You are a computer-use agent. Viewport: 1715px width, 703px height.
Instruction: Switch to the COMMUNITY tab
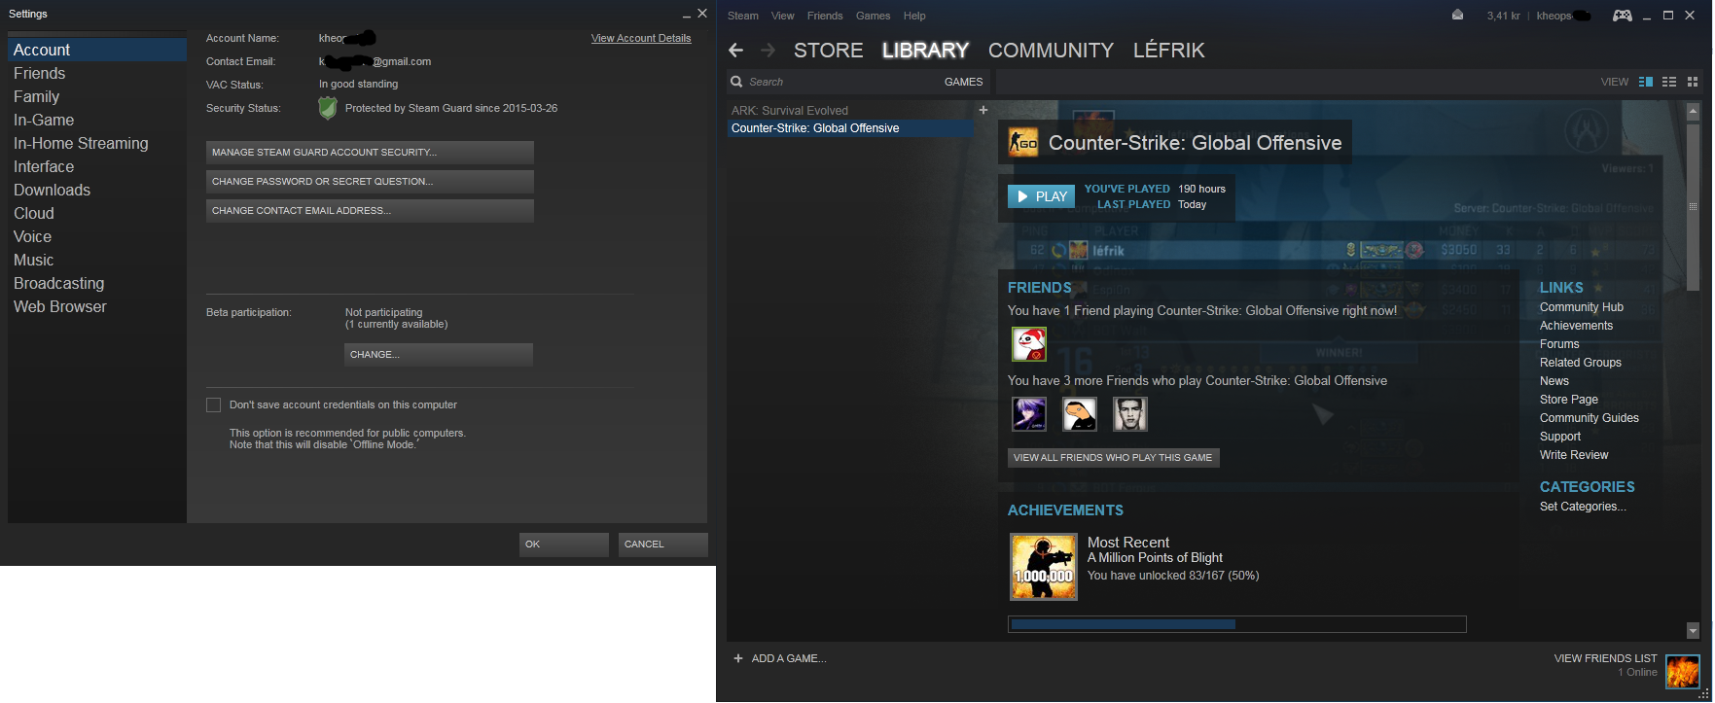click(x=1051, y=51)
